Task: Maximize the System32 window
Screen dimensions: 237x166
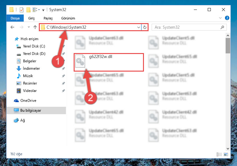Action: coord(209,10)
